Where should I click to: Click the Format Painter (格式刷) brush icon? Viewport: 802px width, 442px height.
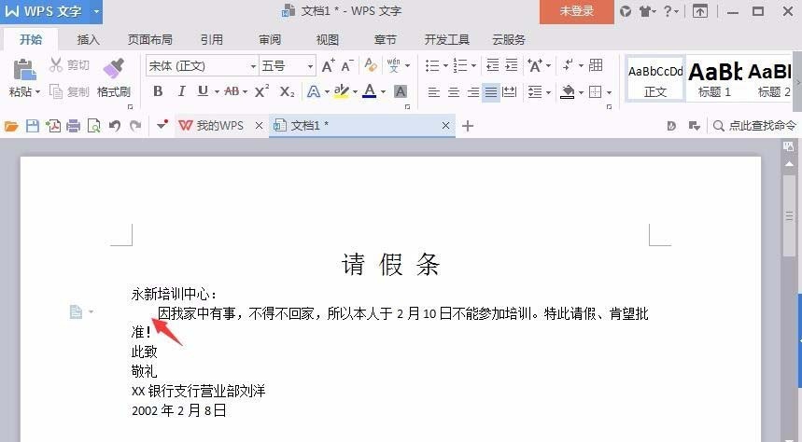pyautogui.click(x=113, y=69)
